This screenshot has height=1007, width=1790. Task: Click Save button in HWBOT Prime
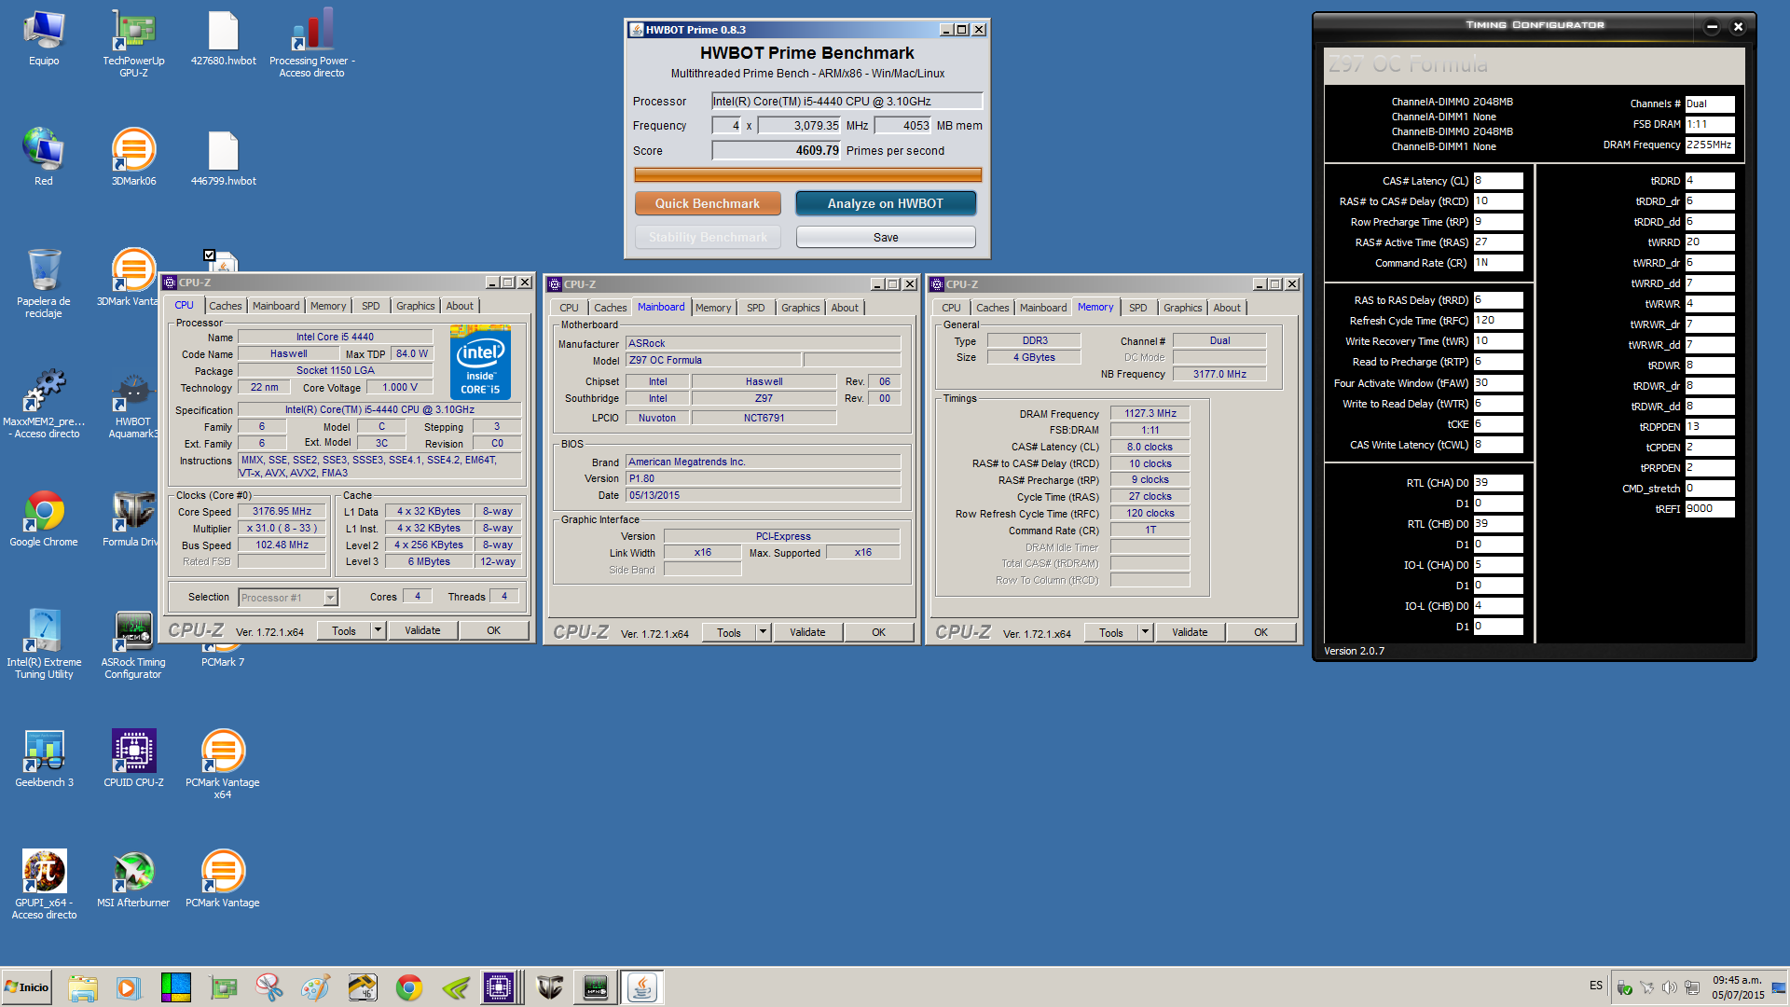[x=886, y=238]
